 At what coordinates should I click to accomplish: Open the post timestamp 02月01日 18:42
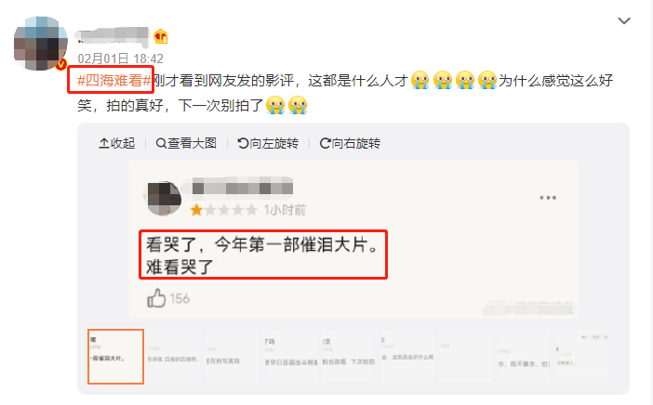click(x=120, y=59)
